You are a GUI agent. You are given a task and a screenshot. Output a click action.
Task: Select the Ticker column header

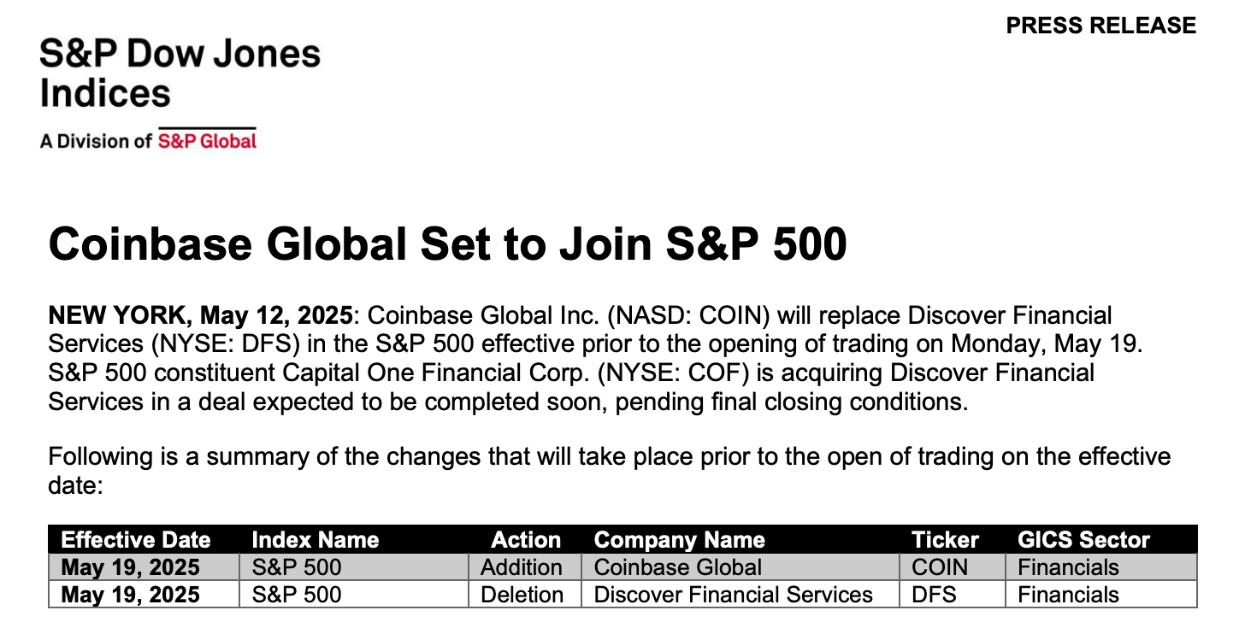(945, 540)
